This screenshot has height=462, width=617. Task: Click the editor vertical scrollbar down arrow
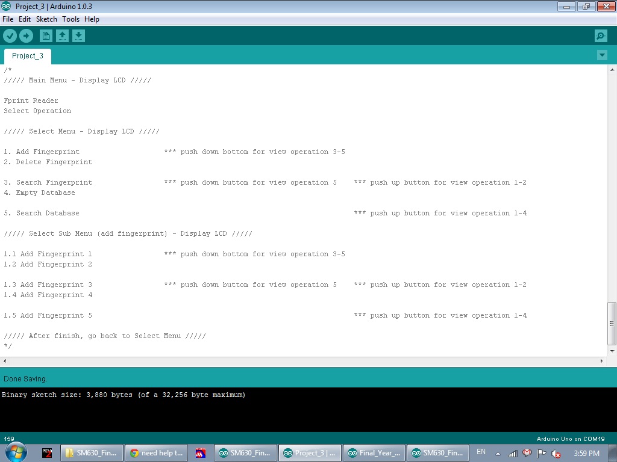coord(612,351)
